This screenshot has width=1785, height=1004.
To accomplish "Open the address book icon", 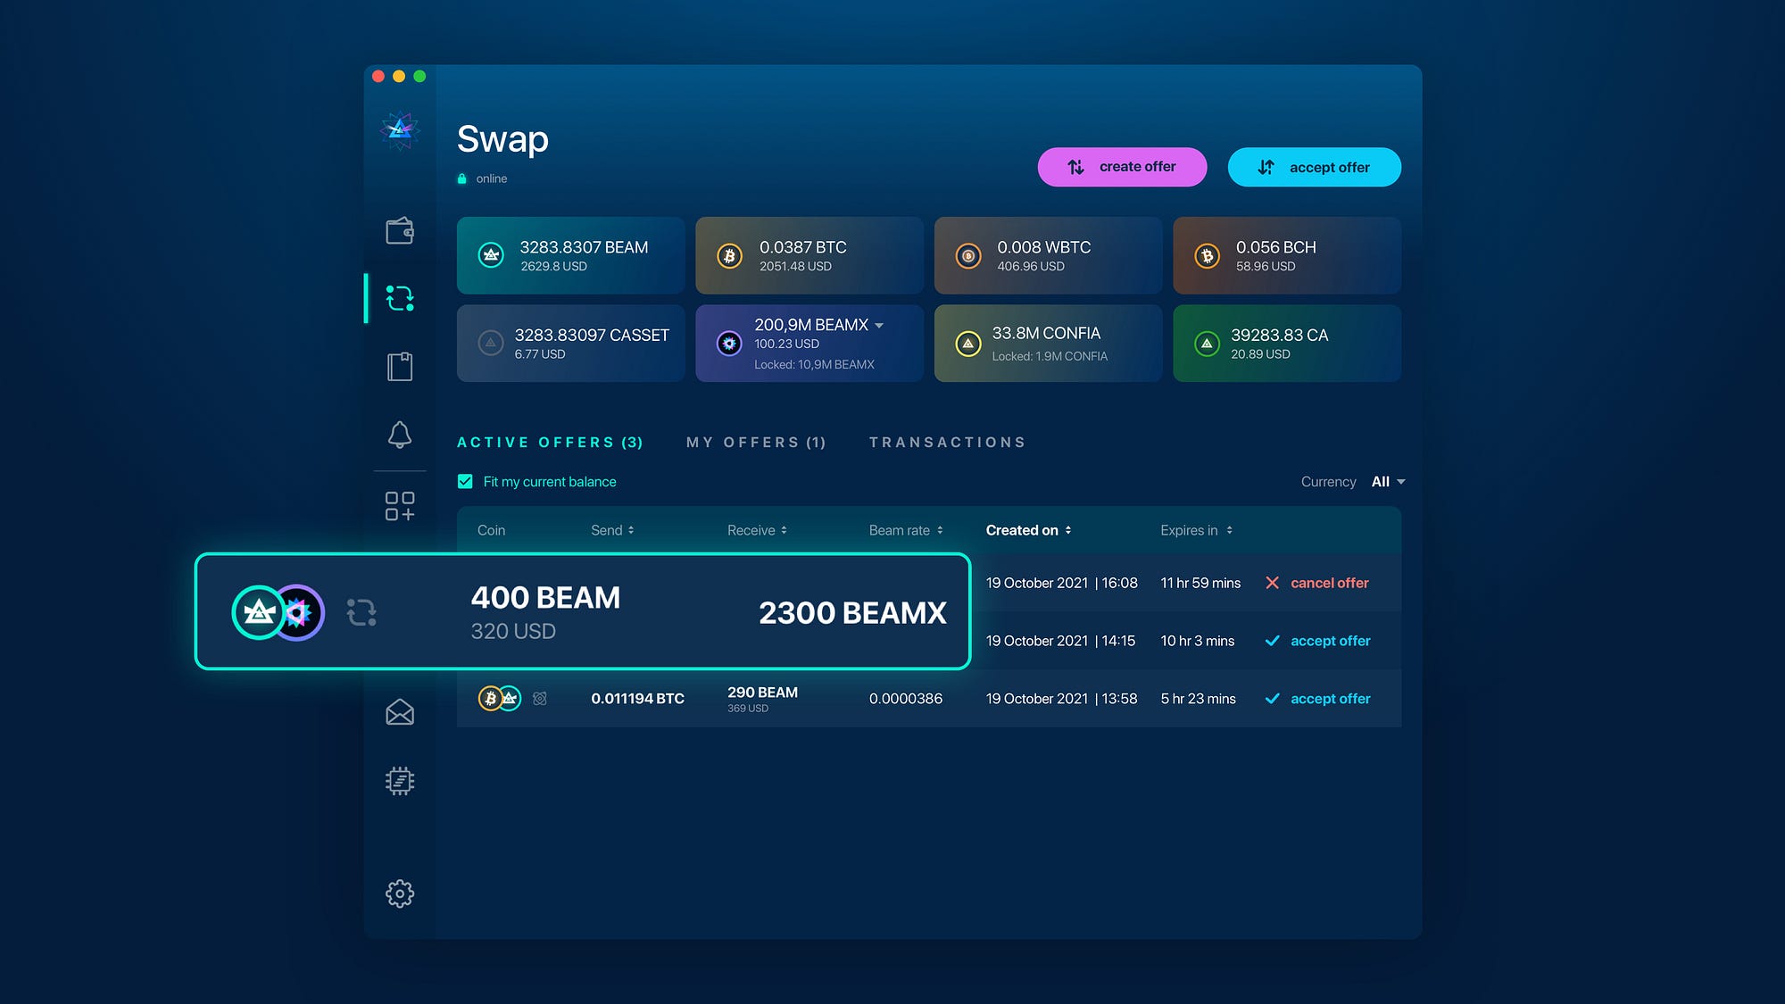I will (x=400, y=366).
